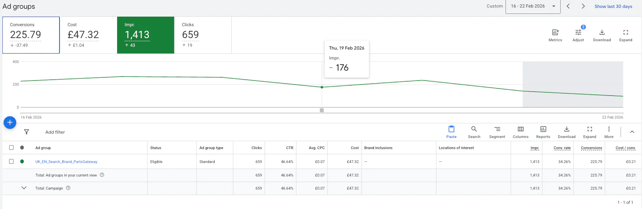
Task: Click Add filter field
Action: click(x=55, y=132)
